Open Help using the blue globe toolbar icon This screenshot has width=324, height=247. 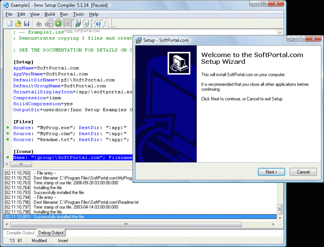(x=98, y=24)
